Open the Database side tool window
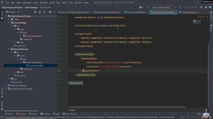 point(211,16)
